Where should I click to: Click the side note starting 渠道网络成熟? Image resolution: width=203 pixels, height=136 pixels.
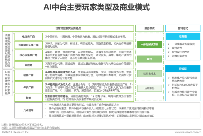(x=7, y=50)
